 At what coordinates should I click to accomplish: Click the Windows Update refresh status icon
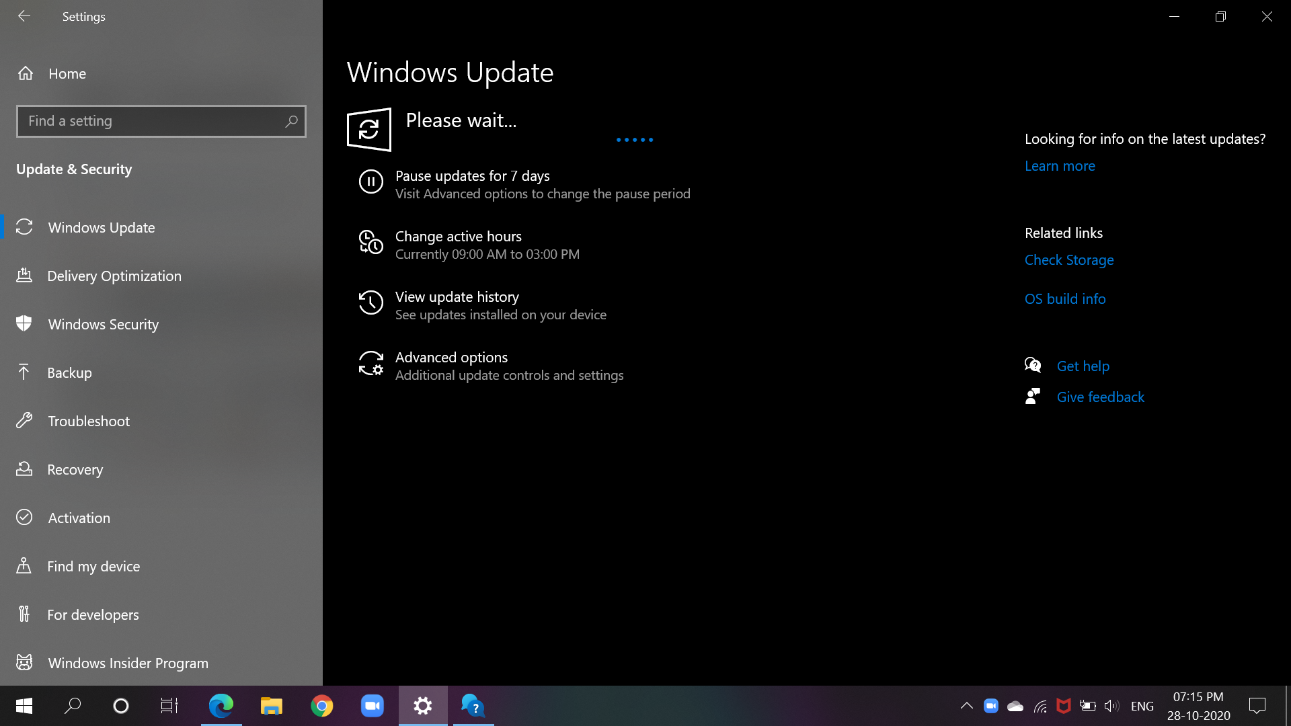(x=369, y=129)
